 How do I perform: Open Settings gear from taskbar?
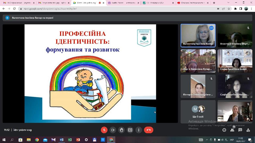click(x=86, y=140)
